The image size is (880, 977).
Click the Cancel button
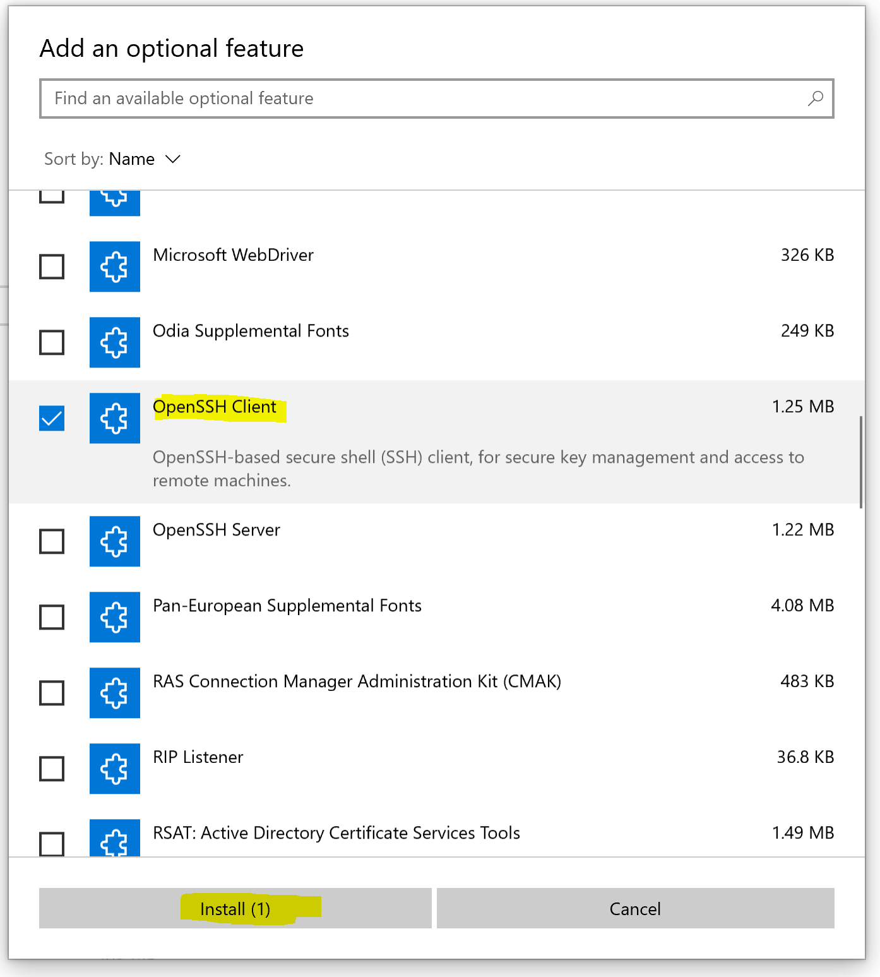[x=635, y=908]
